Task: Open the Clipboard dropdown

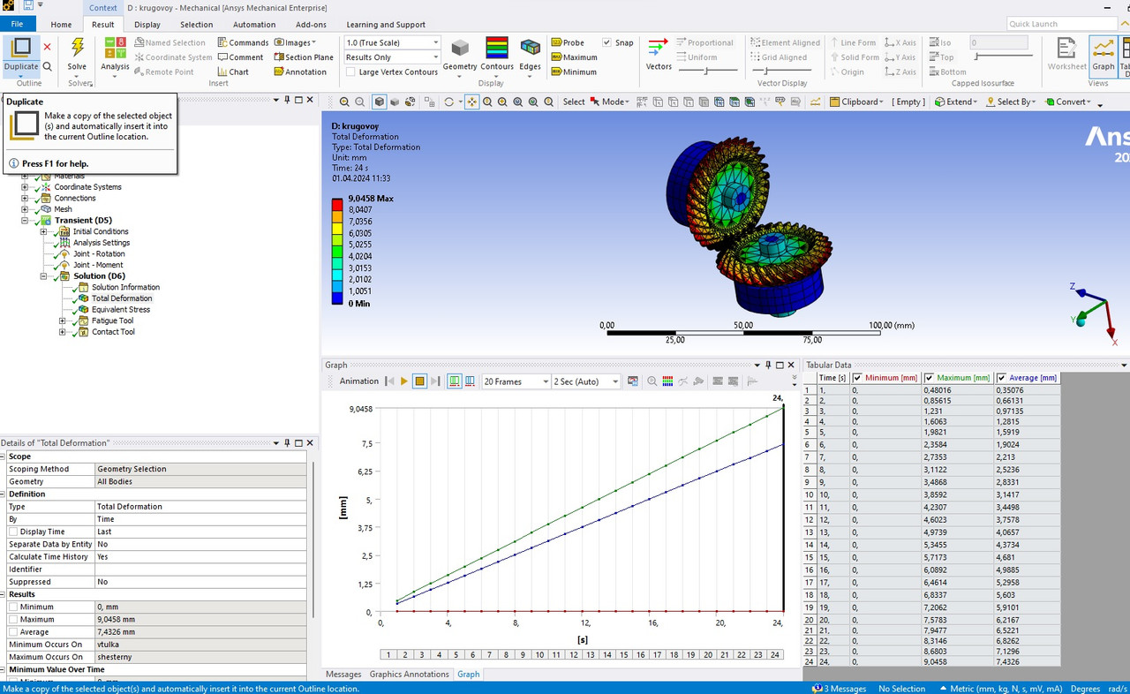Action: click(858, 102)
